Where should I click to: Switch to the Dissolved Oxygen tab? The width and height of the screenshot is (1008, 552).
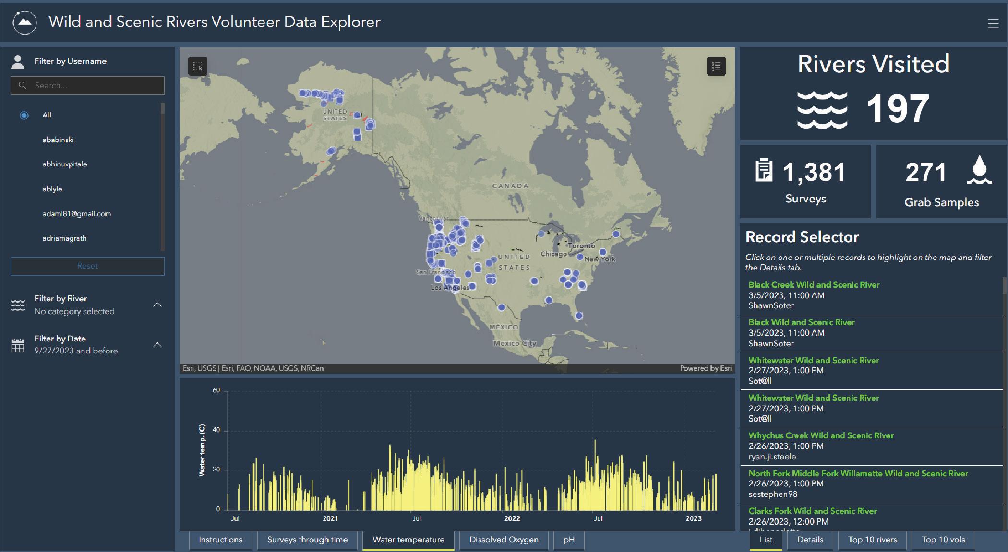(504, 540)
